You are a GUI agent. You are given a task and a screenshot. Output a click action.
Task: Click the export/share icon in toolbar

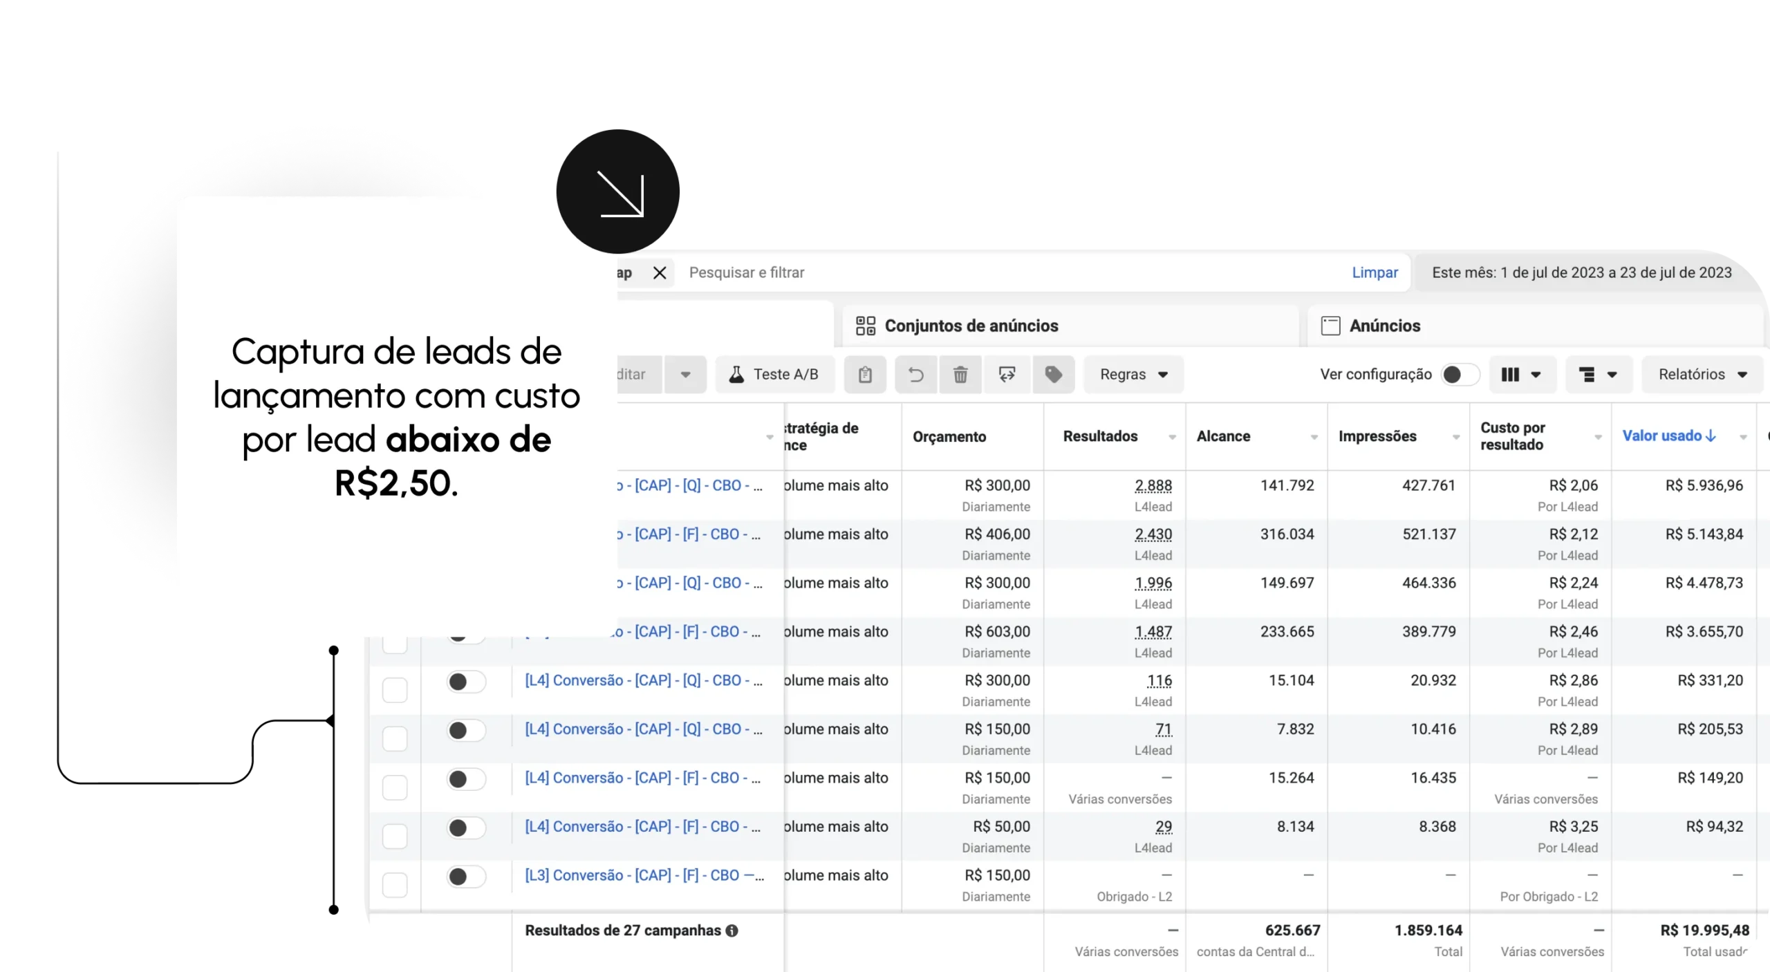1007,375
